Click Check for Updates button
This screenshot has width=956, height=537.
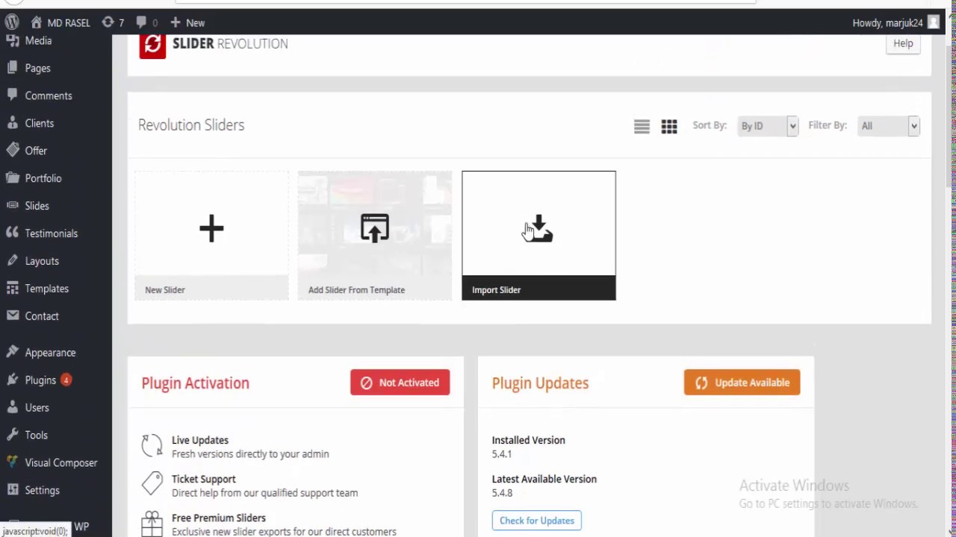click(536, 521)
